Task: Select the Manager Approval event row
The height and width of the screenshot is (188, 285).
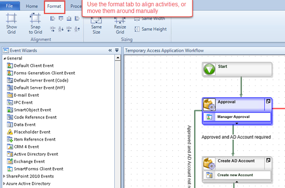Action: pyautogui.click(x=237, y=117)
